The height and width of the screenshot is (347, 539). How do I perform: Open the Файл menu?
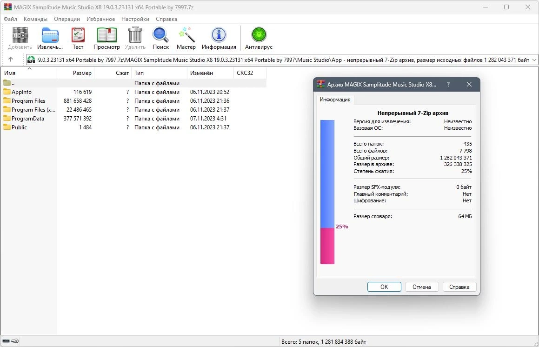[10, 19]
